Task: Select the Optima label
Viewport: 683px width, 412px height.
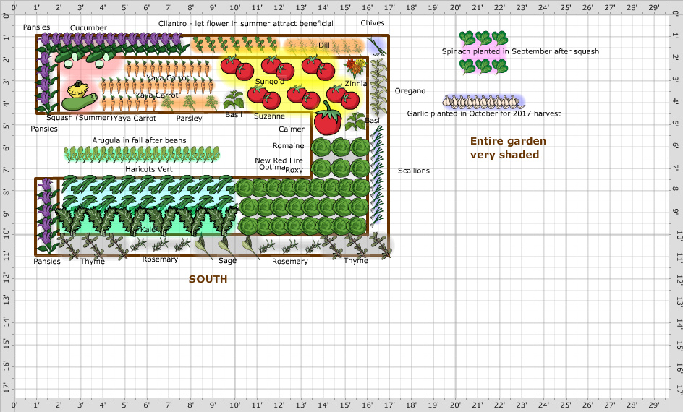Action: tap(272, 167)
